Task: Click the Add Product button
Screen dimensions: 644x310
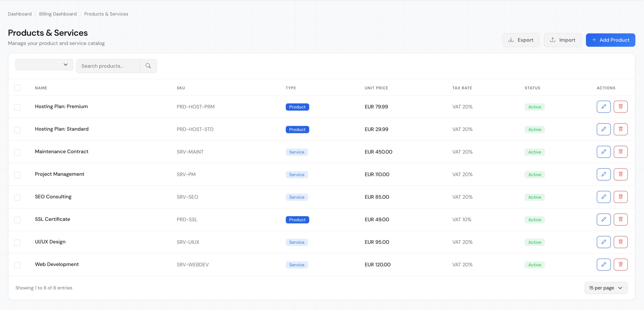Action: [610, 40]
